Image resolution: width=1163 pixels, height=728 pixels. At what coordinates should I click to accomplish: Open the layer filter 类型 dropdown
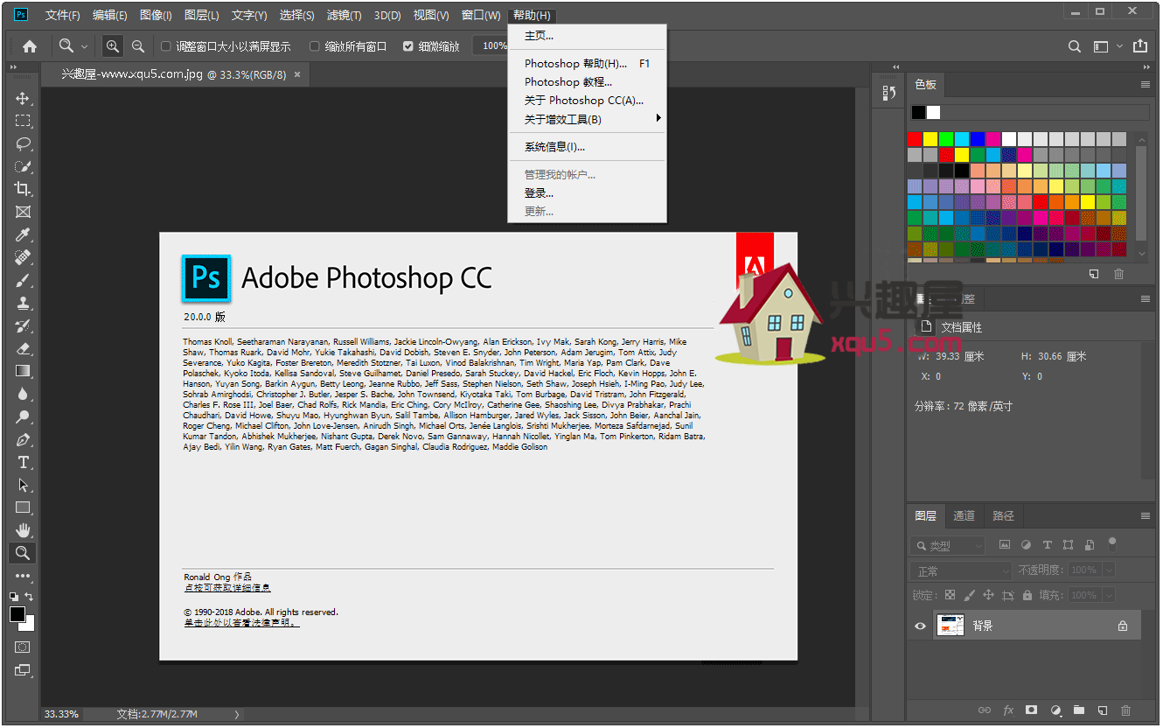(948, 546)
